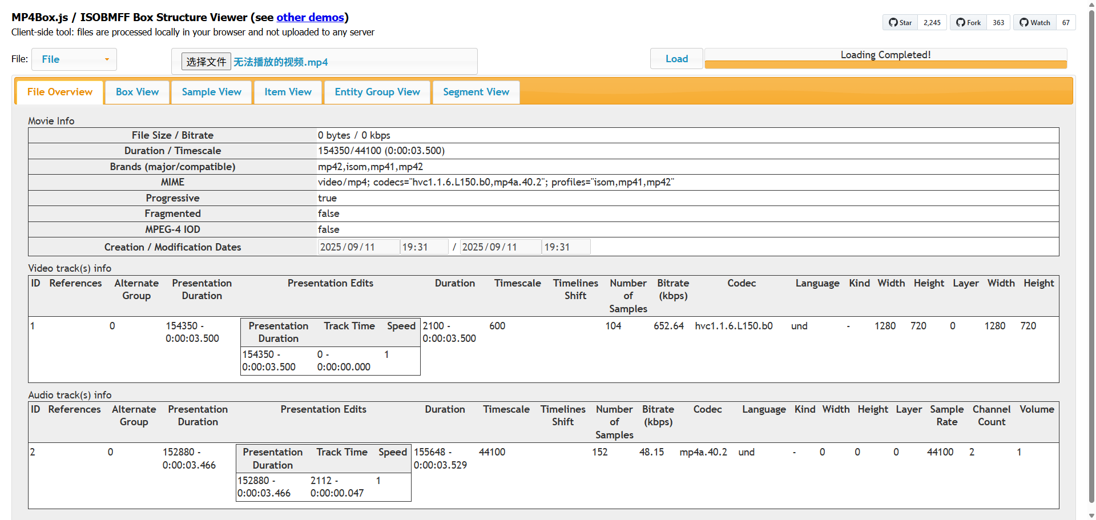Click the duration value 154350/44100 (0:00:03.500)
This screenshot has height=520, width=1096.
click(381, 151)
